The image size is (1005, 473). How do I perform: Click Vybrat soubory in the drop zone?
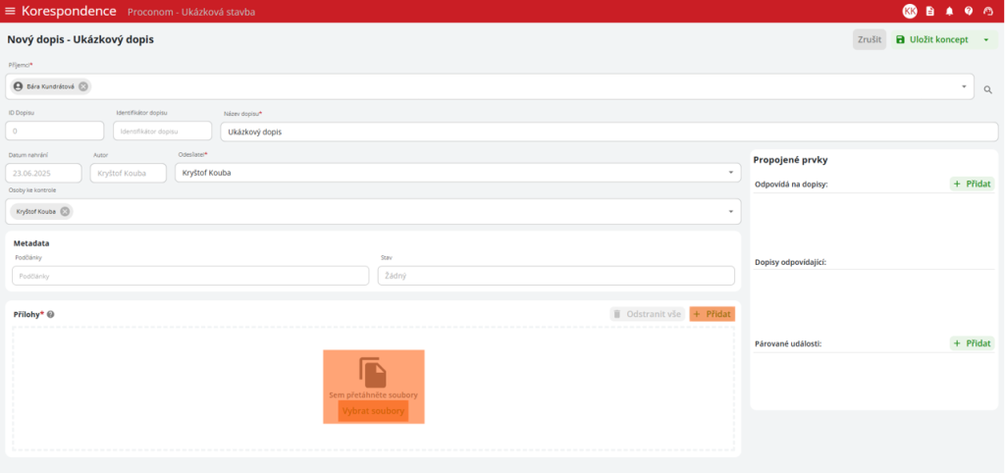(x=373, y=410)
